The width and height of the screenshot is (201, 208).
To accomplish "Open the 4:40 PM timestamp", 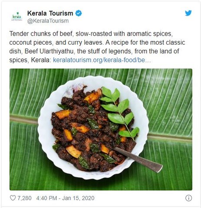I will (46, 198).
